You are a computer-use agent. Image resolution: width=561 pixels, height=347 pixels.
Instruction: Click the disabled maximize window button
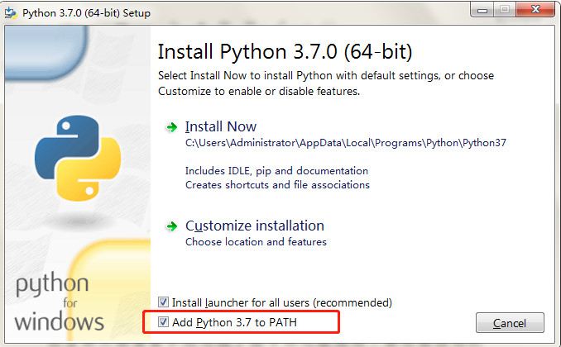pyautogui.click(x=505, y=10)
